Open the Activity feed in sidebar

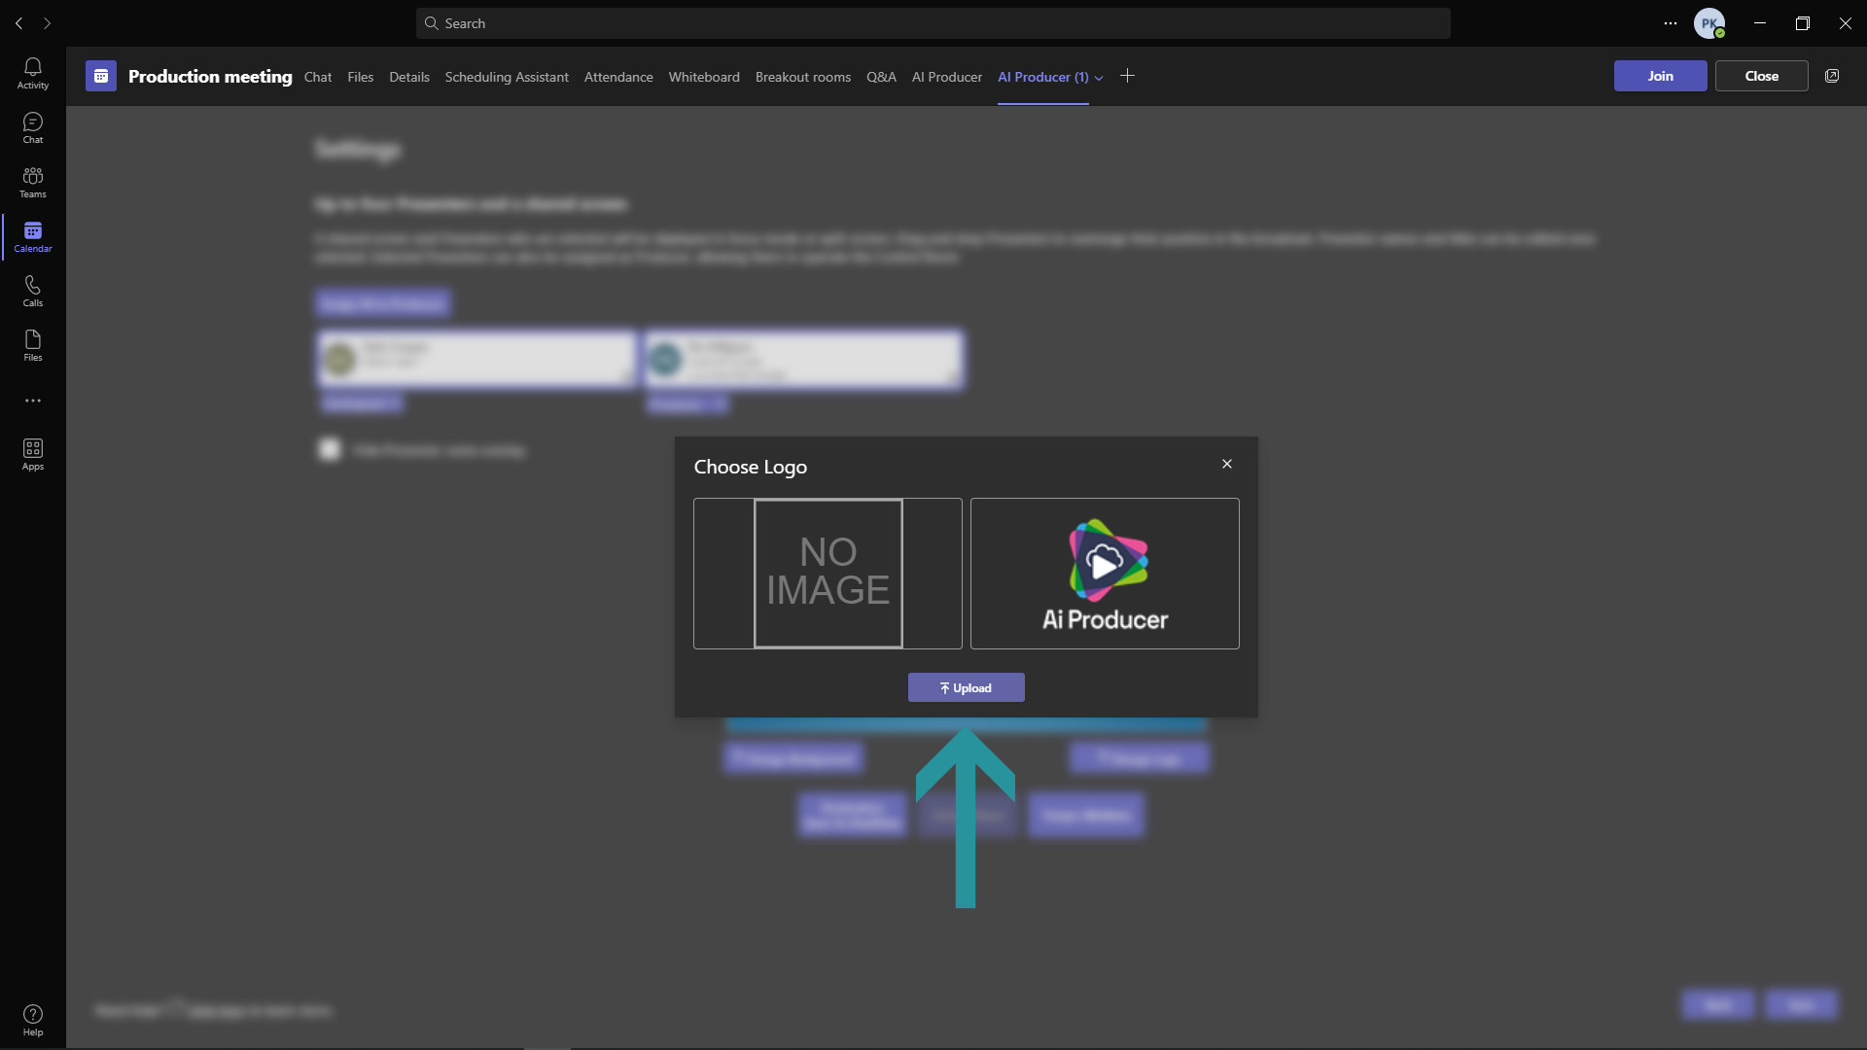point(33,73)
